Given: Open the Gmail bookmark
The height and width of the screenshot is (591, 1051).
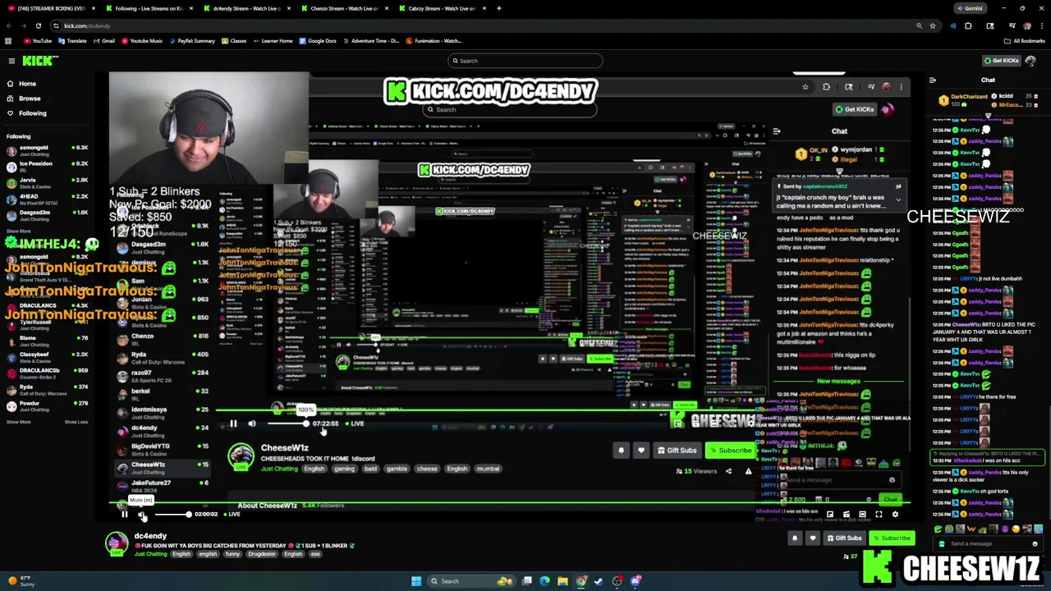Looking at the screenshot, I should (x=103, y=40).
